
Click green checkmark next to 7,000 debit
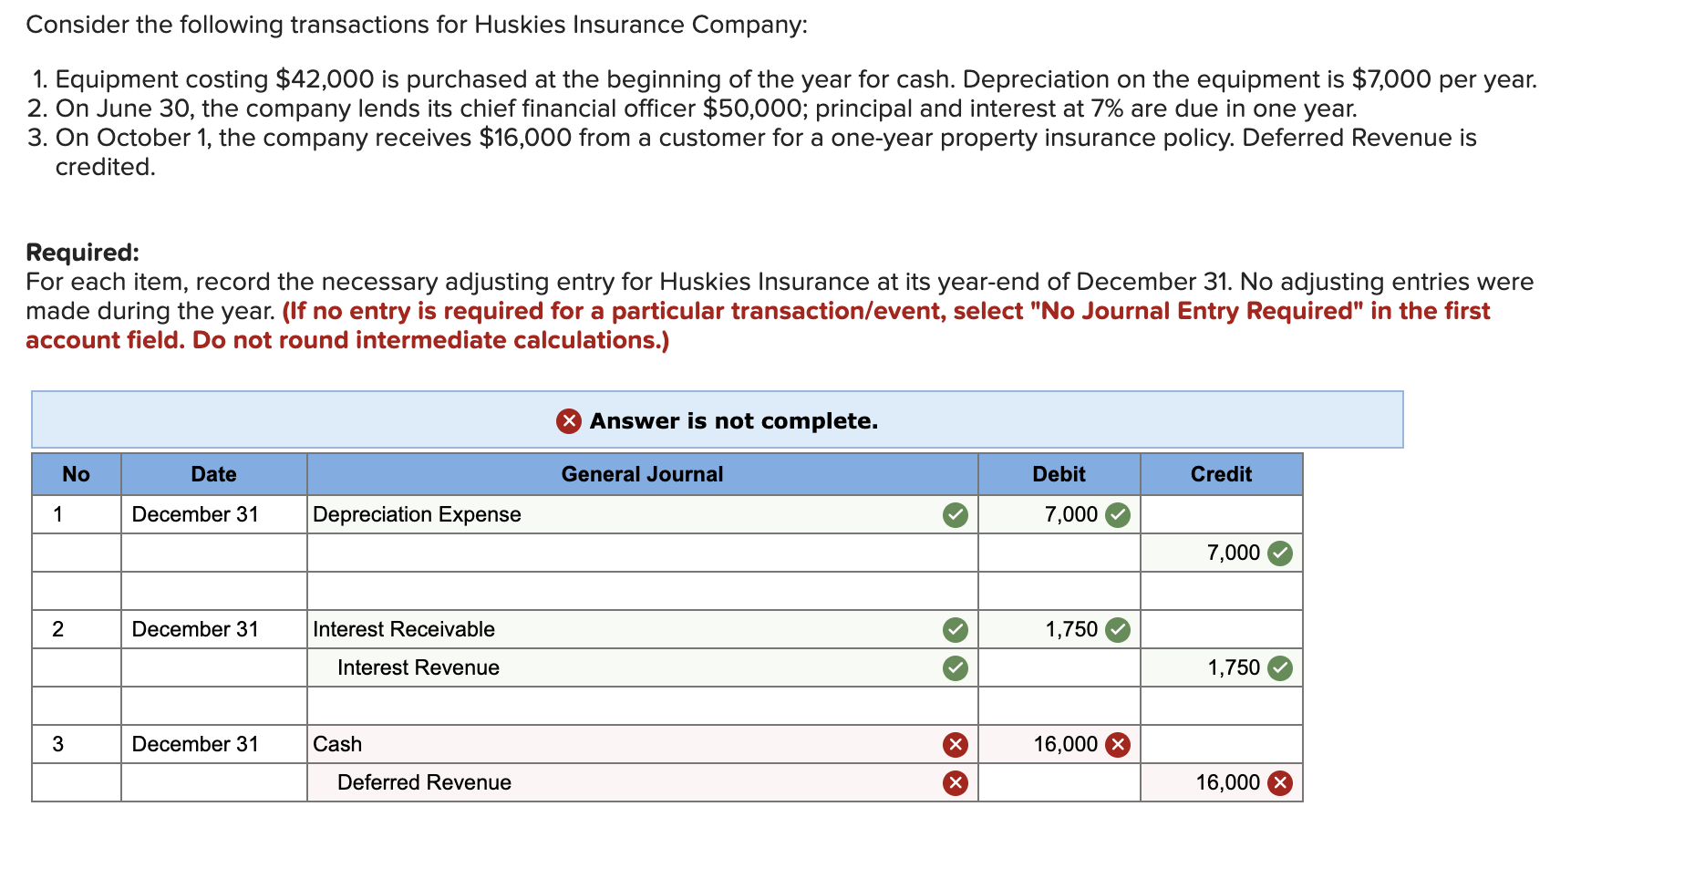(x=1117, y=515)
